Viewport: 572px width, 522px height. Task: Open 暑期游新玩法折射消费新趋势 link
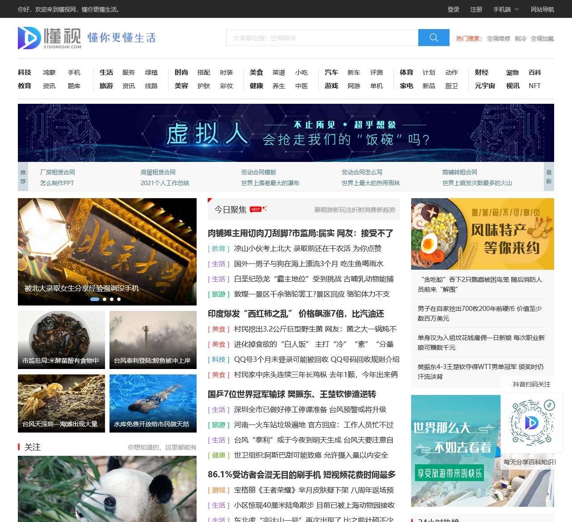[355, 210]
